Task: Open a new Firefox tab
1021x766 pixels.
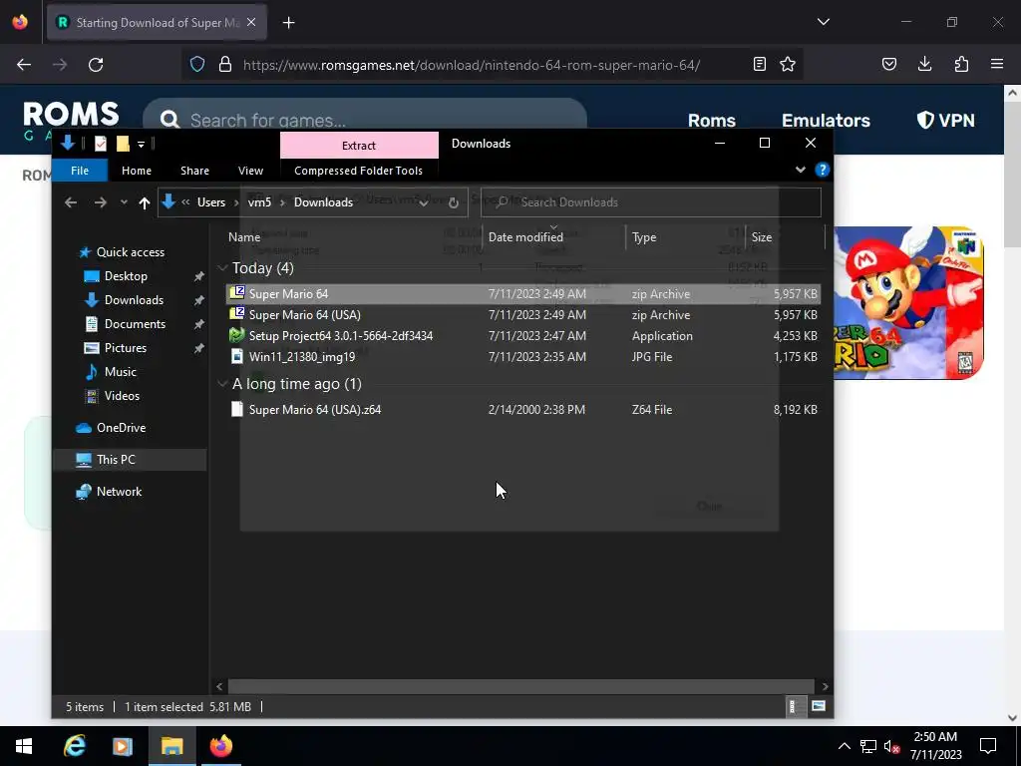Action: click(288, 23)
